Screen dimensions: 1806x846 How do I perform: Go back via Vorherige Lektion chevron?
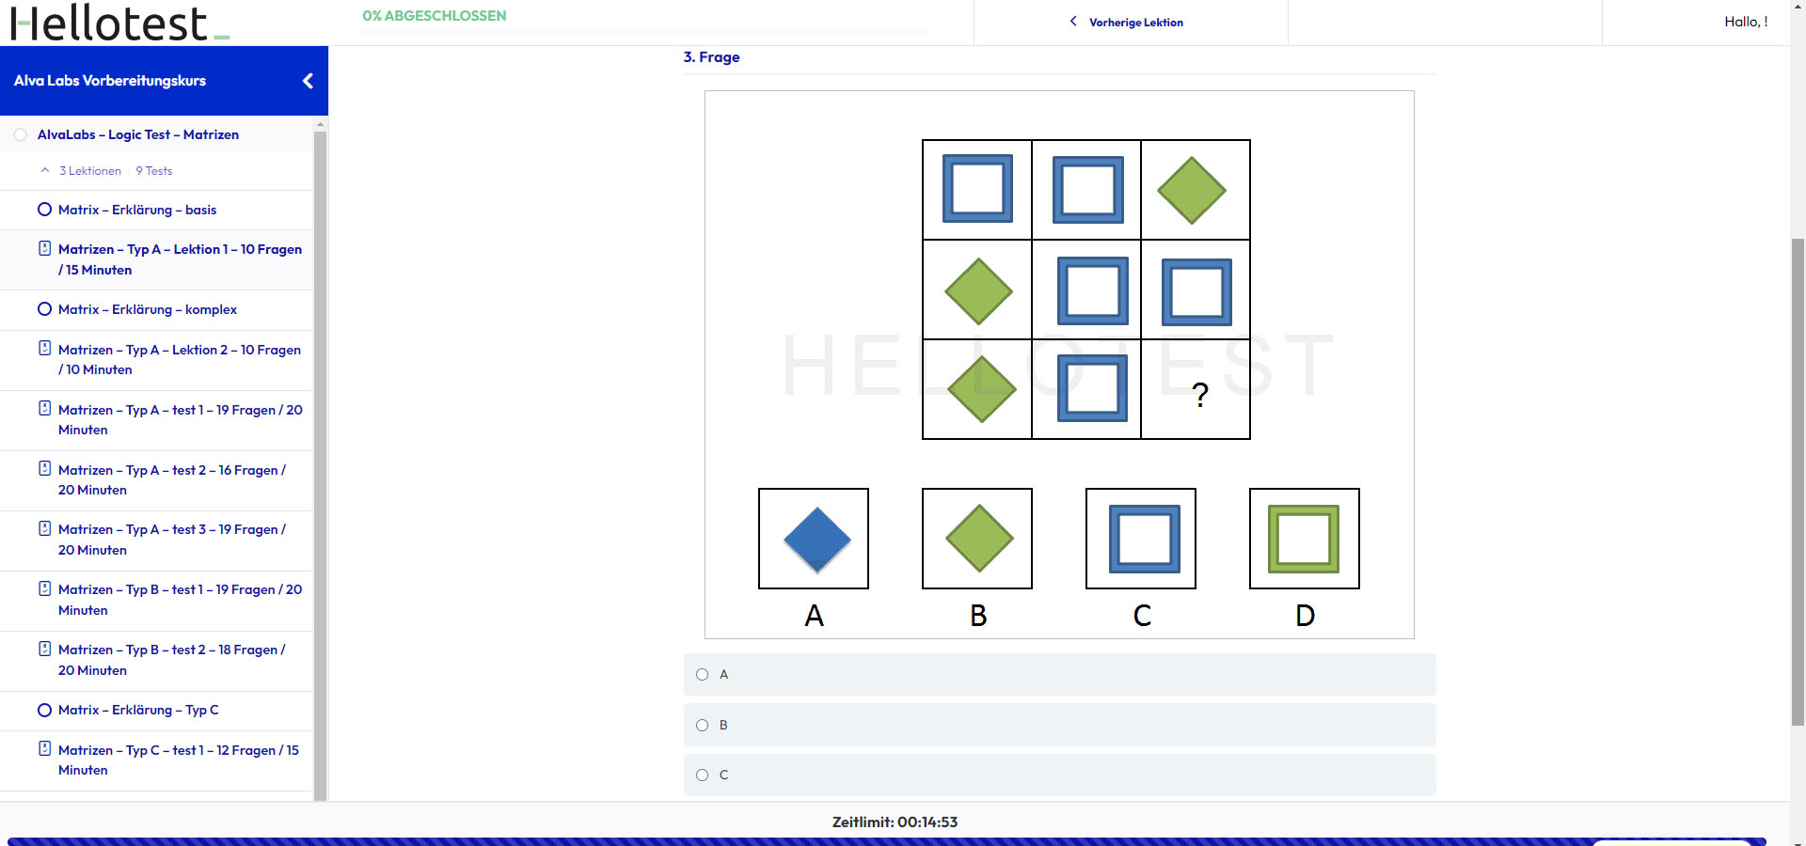pos(1073,22)
